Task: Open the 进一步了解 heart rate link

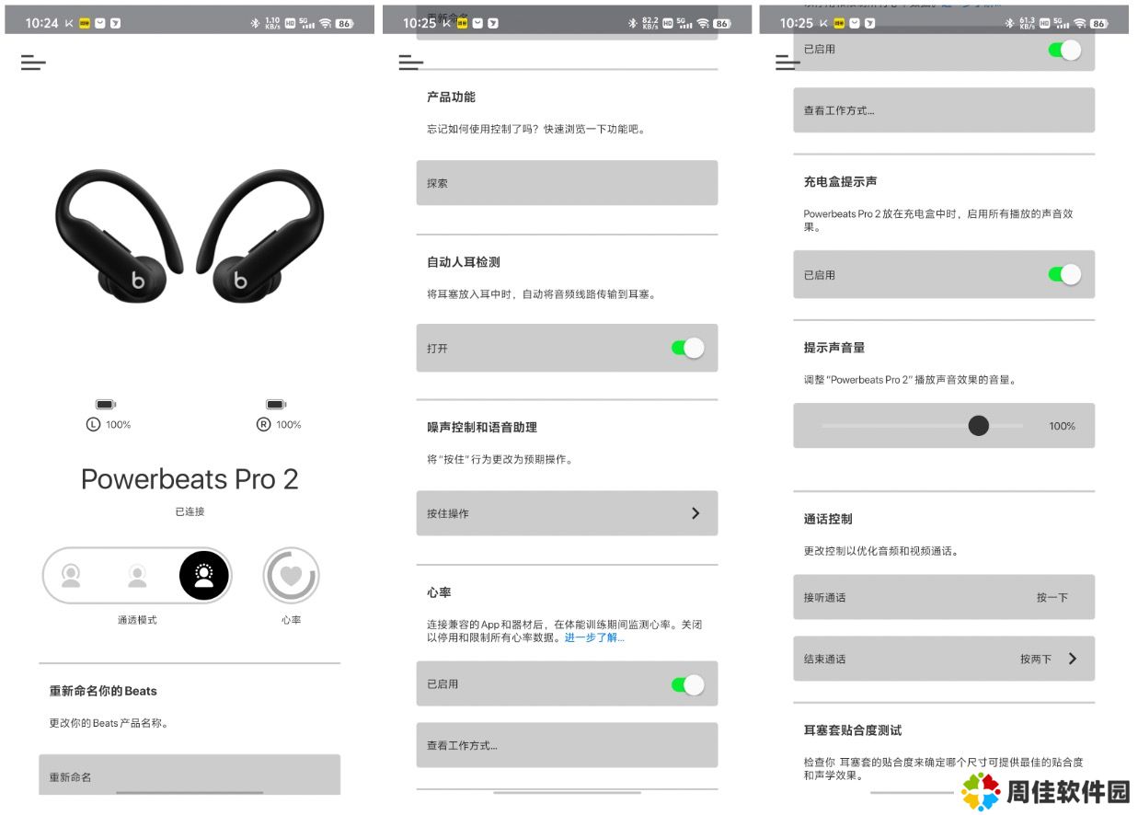Action: tap(594, 637)
